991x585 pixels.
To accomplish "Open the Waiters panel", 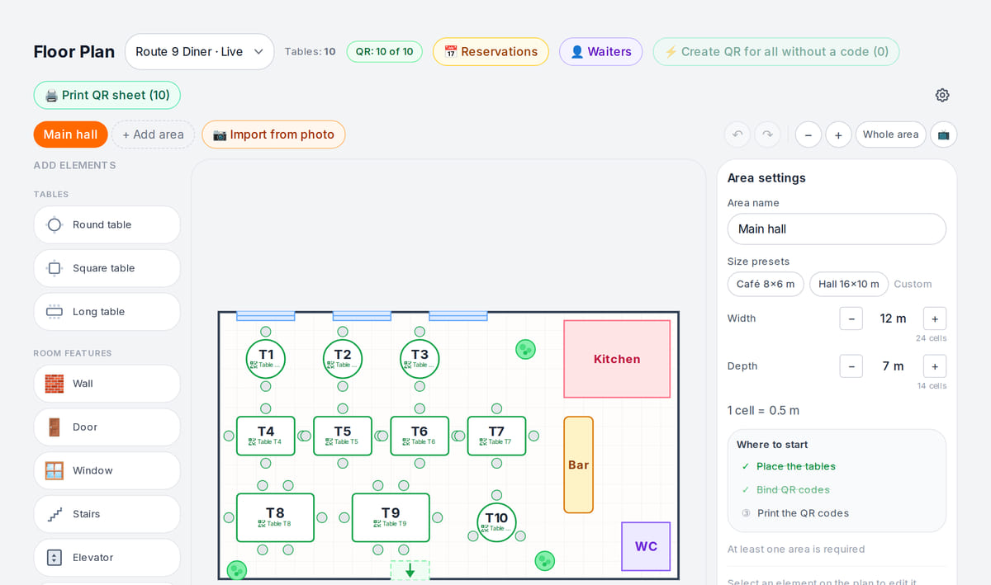I will (600, 51).
